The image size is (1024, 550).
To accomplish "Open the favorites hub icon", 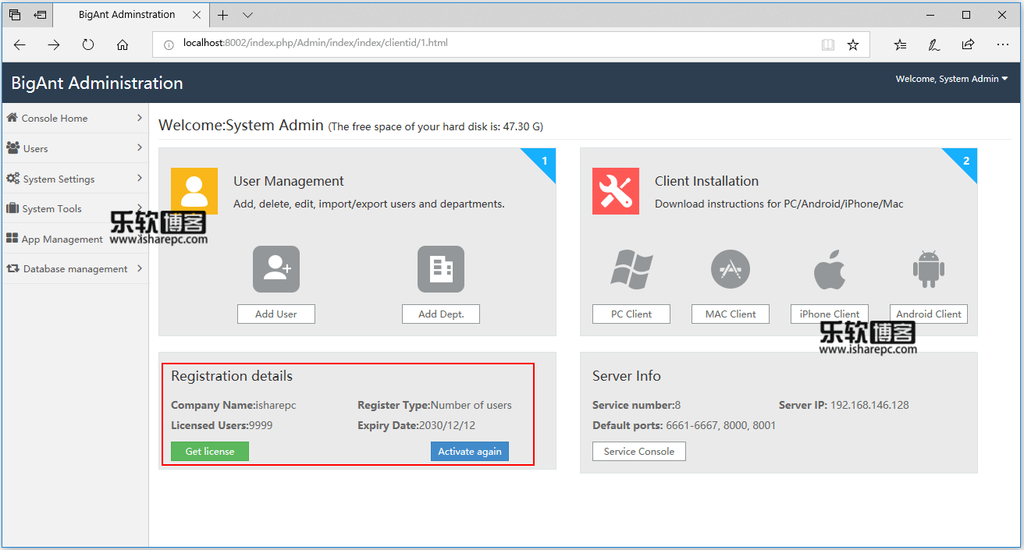I will [x=900, y=44].
